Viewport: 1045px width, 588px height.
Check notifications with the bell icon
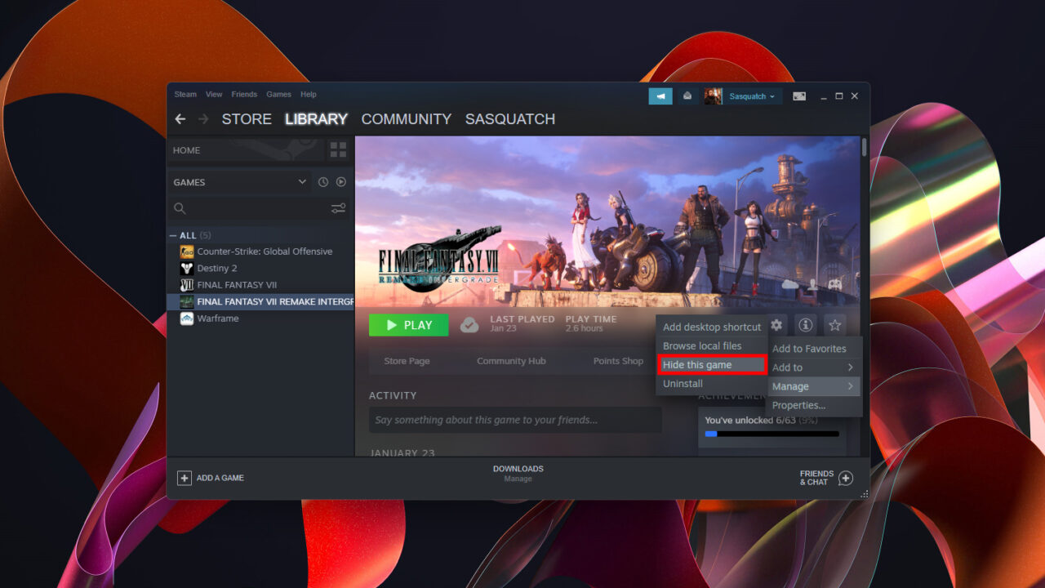pos(687,96)
